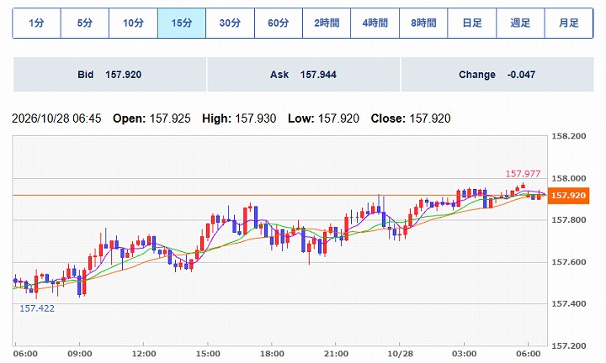The image size is (606, 363).
Task: Click the 12:00 time axis label
Action: [144, 354]
